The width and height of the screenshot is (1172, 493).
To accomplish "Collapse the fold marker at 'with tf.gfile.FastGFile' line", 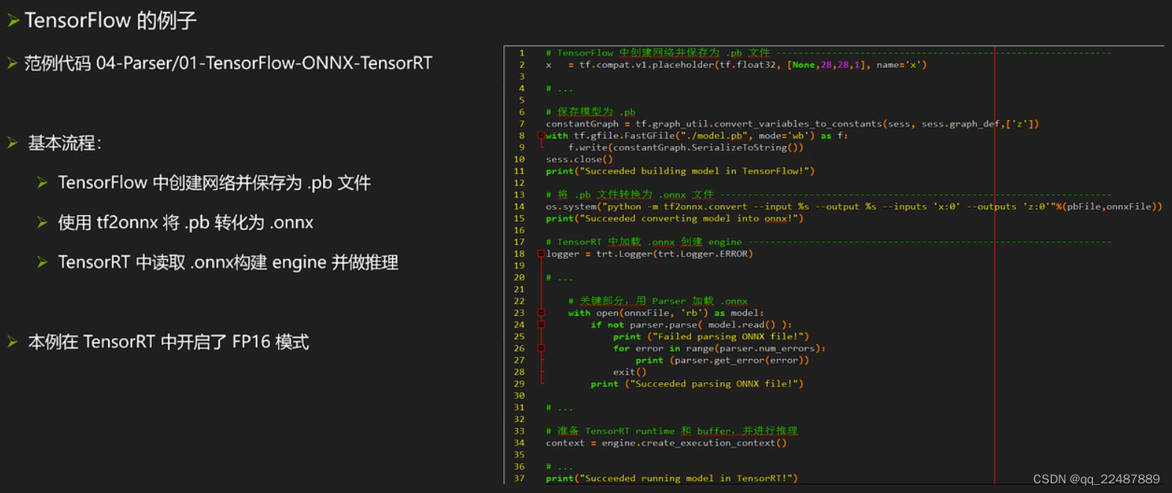I will (541, 136).
